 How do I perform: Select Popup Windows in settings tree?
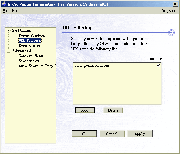point(32,36)
